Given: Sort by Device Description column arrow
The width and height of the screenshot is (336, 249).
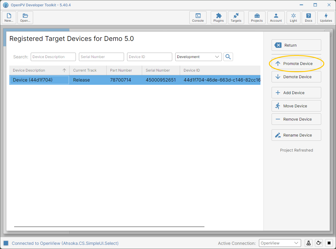Looking at the screenshot, I should (x=64, y=70).
